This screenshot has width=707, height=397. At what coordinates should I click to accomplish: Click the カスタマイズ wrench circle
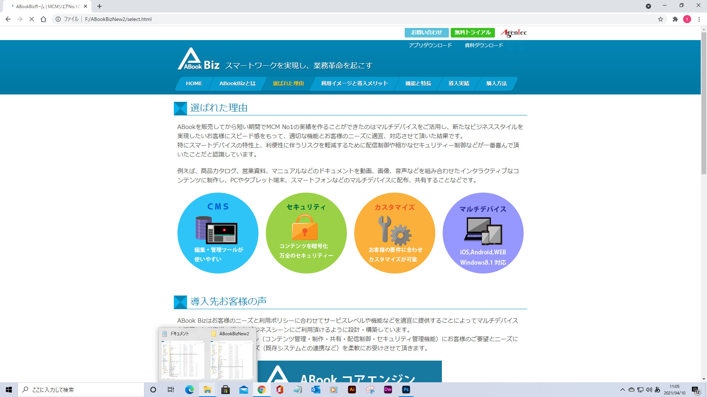point(394,233)
